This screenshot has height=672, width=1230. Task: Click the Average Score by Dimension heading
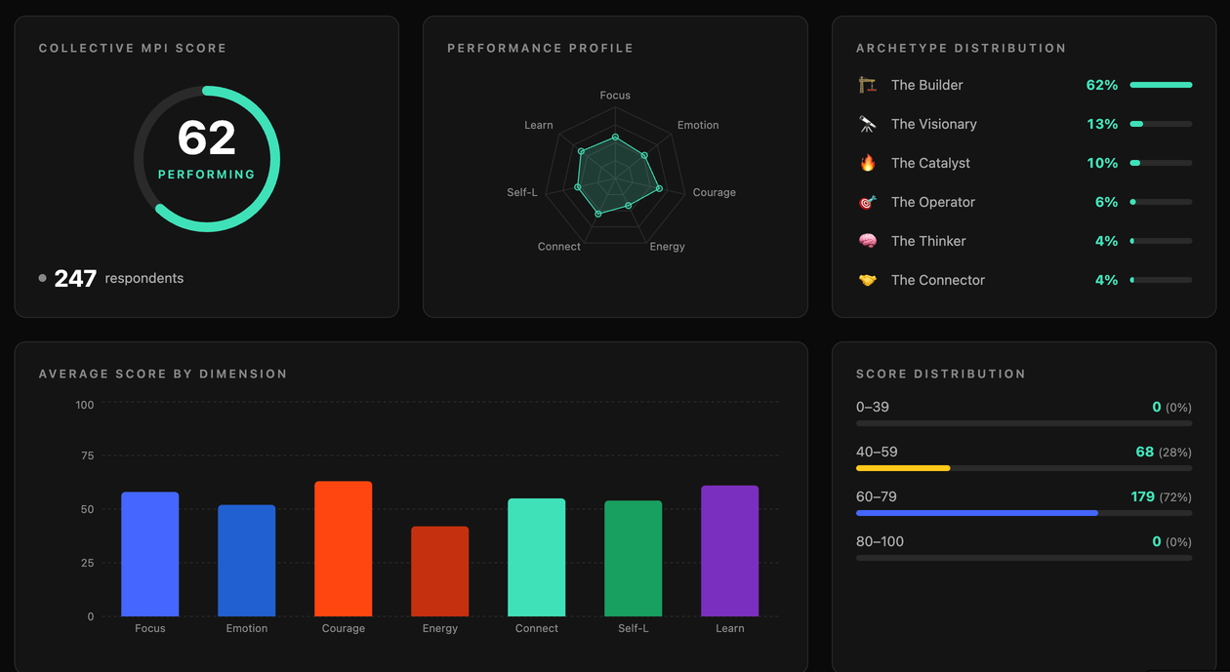(163, 374)
